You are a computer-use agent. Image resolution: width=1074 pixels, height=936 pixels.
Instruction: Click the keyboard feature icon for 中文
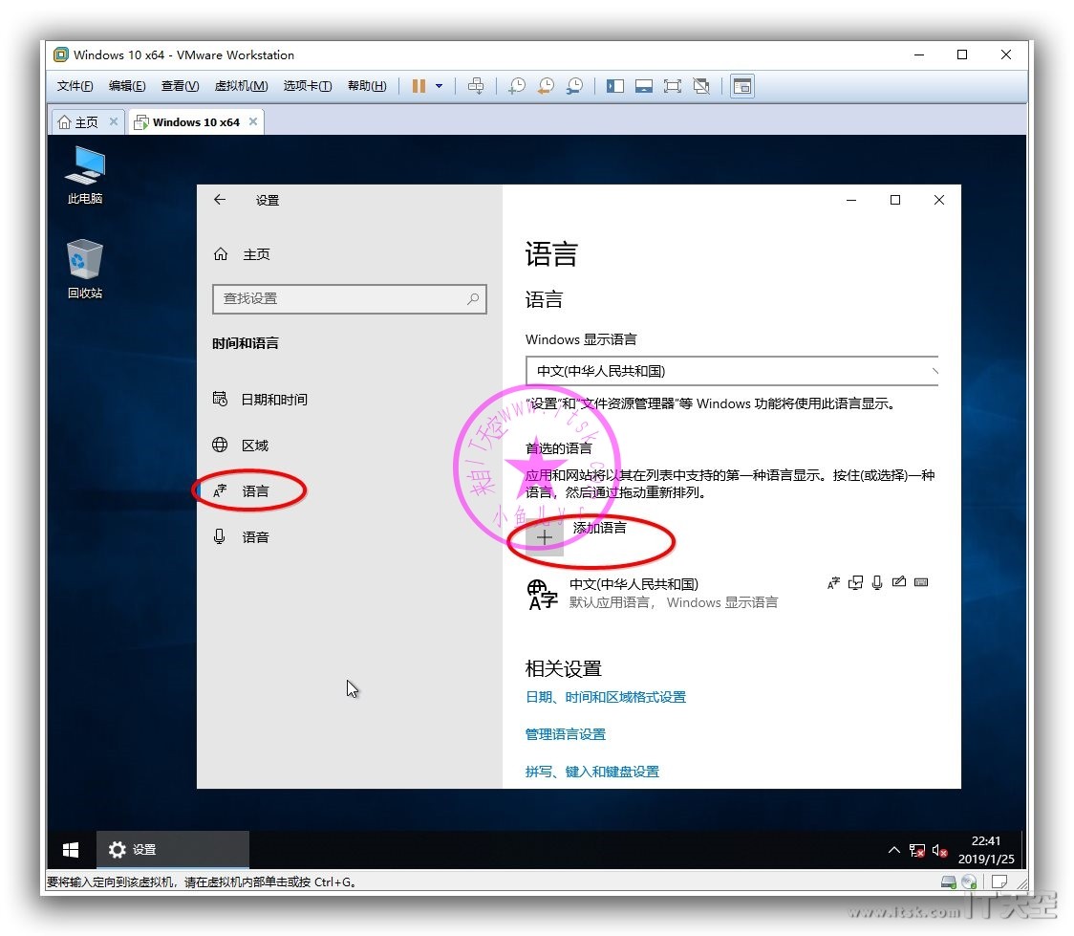(921, 582)
